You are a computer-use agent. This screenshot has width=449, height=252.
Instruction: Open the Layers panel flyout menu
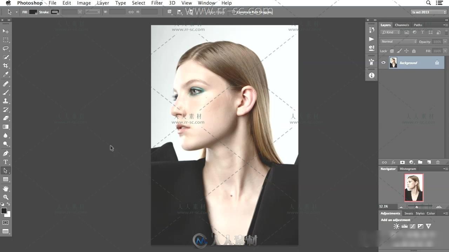[445, 25]
